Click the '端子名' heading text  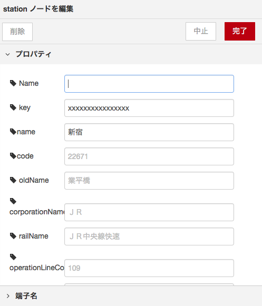coord(26,296)
